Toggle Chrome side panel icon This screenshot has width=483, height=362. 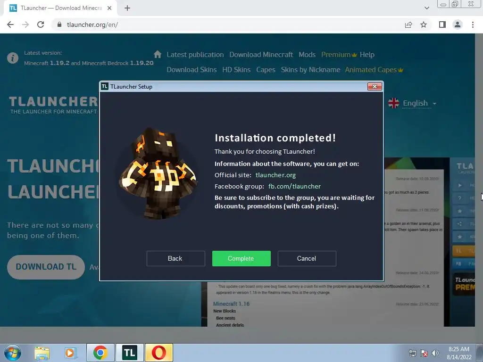tap(442, 25)
